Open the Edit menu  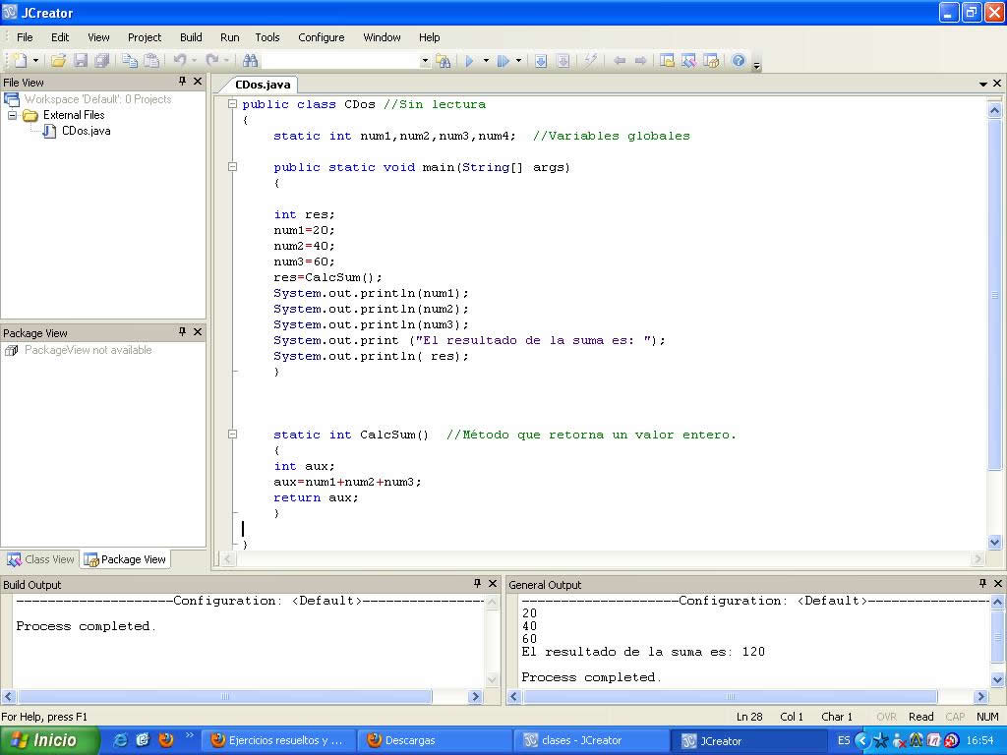click(60, 37)
